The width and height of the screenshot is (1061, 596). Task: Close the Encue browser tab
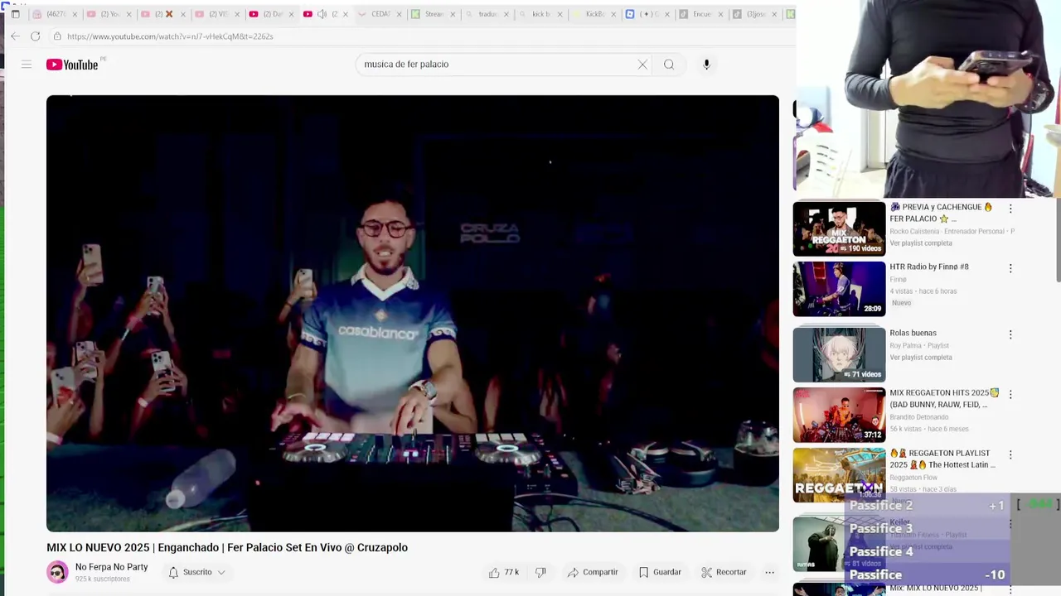720,14
